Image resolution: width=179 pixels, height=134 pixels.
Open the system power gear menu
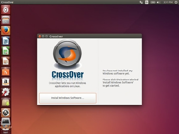tap(175, 2)
